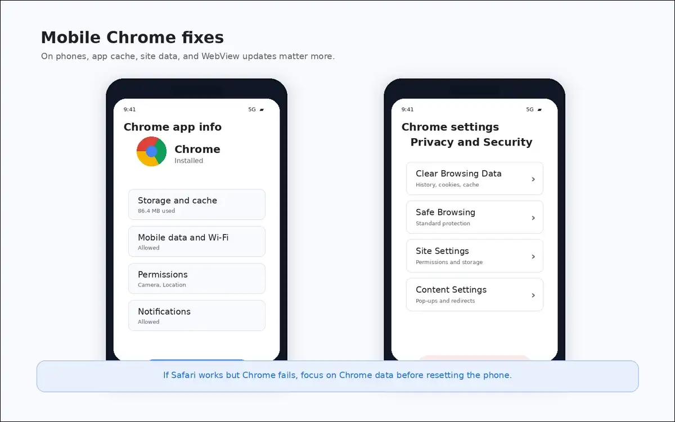Image resolution: width=675 pixels, height=422 pixels.
Task: Click 'History, cookies, cache' subtitle
Action: tap(448, 185)
